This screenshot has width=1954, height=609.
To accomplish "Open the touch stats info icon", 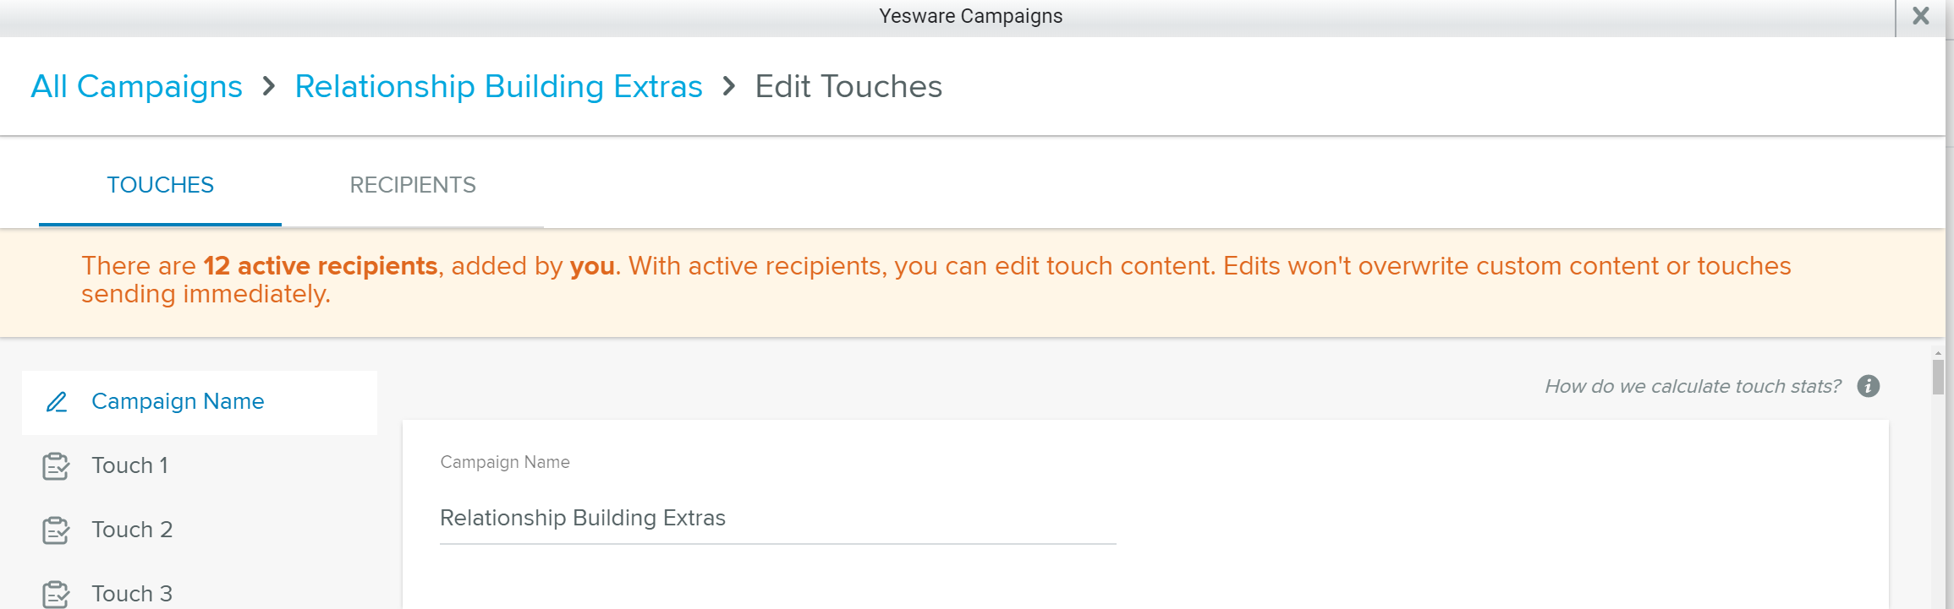I will pos(1868,386).
